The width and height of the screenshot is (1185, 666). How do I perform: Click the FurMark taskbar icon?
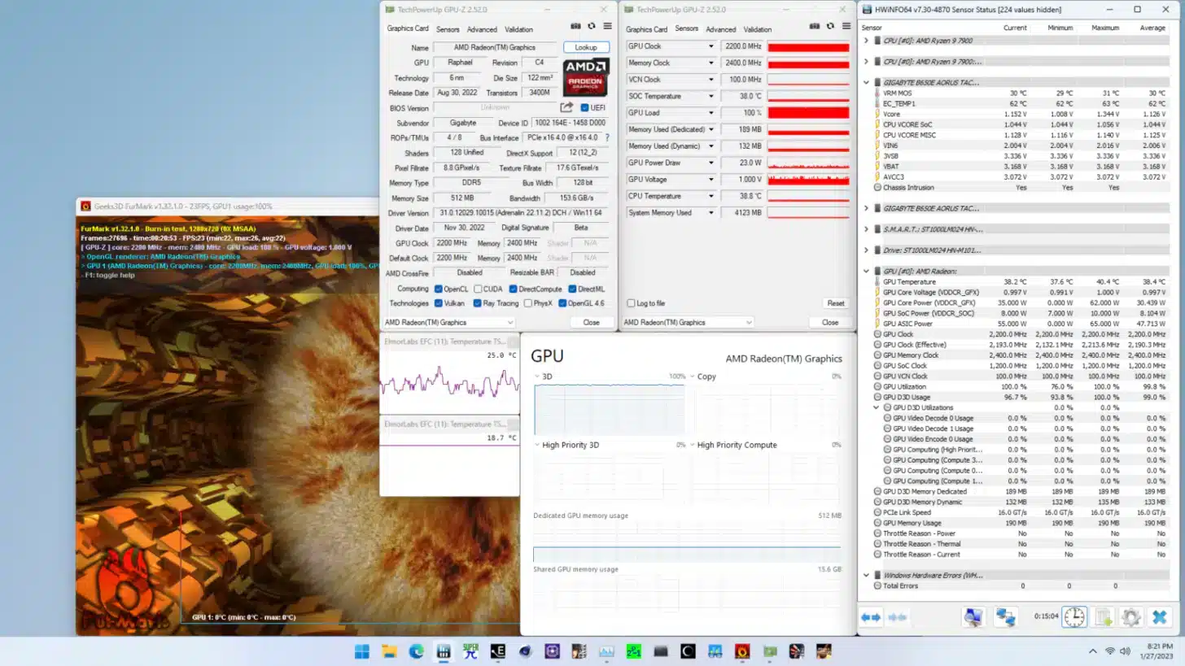742,651
